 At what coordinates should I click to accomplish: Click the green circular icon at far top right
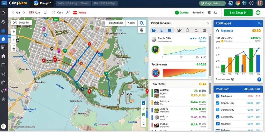click(258, 13)
